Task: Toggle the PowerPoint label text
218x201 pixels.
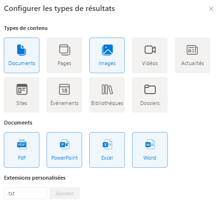Action: pyautogui.click(x=65, y=158)
